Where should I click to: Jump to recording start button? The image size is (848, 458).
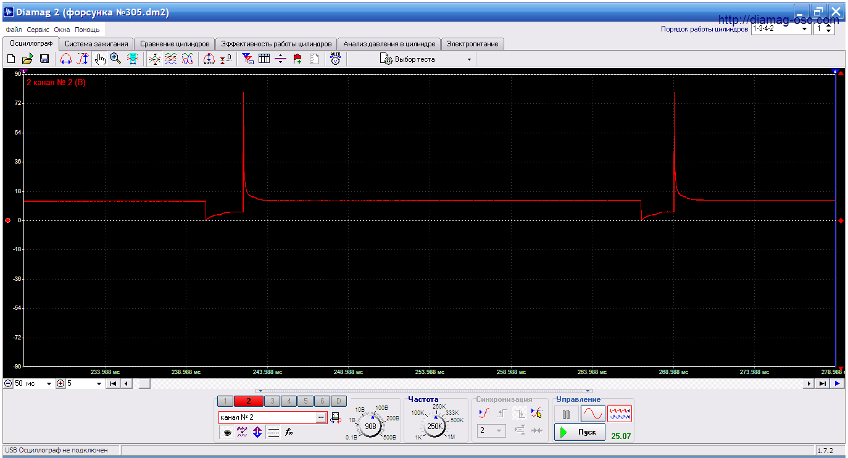[113, 383]
